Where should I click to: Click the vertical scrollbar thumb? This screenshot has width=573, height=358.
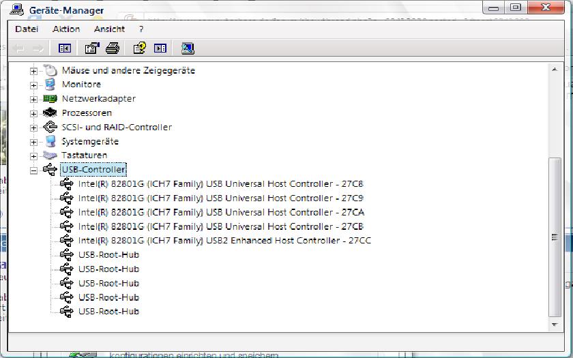coord(555,237)
